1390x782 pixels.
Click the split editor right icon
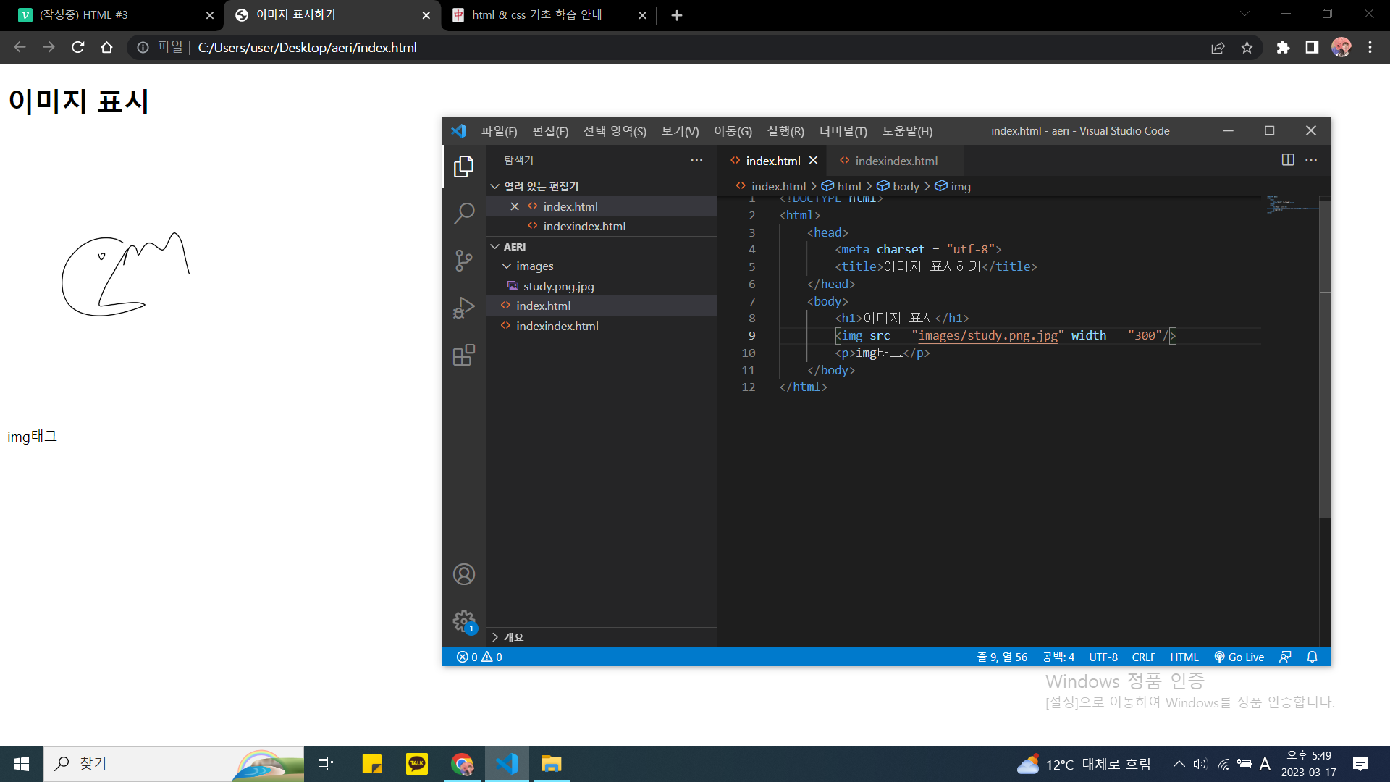coord(1287,160)
